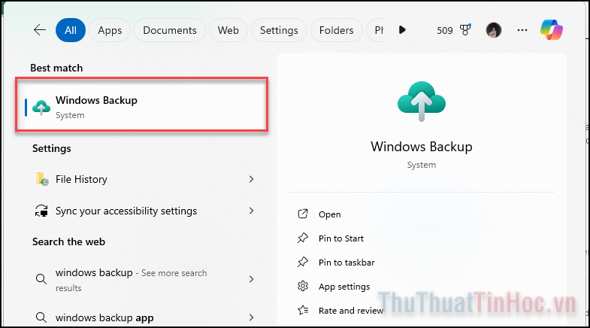
Task: Click Windows Backup title in preview pane
Action: 422,147
